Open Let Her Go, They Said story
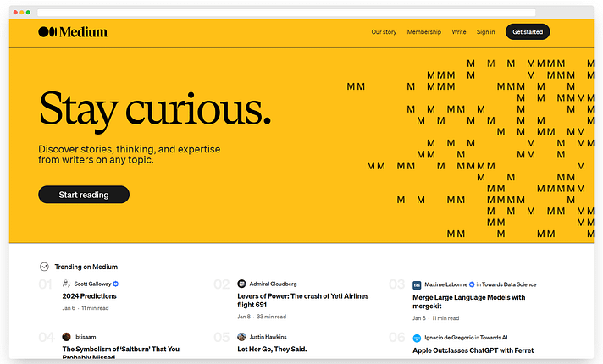The image size is (603, 364). 272,349
